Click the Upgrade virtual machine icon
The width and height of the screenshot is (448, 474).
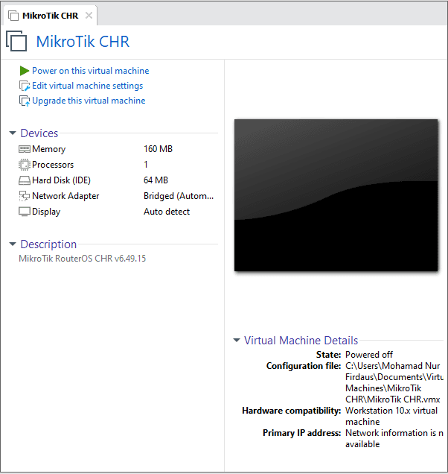(25, 101)
